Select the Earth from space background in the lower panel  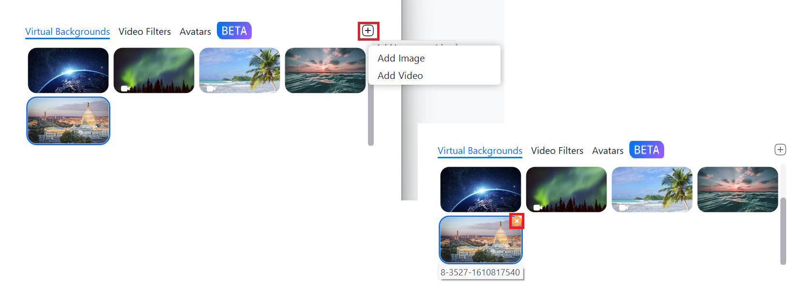pyautogui.click(x=481, y=189)
